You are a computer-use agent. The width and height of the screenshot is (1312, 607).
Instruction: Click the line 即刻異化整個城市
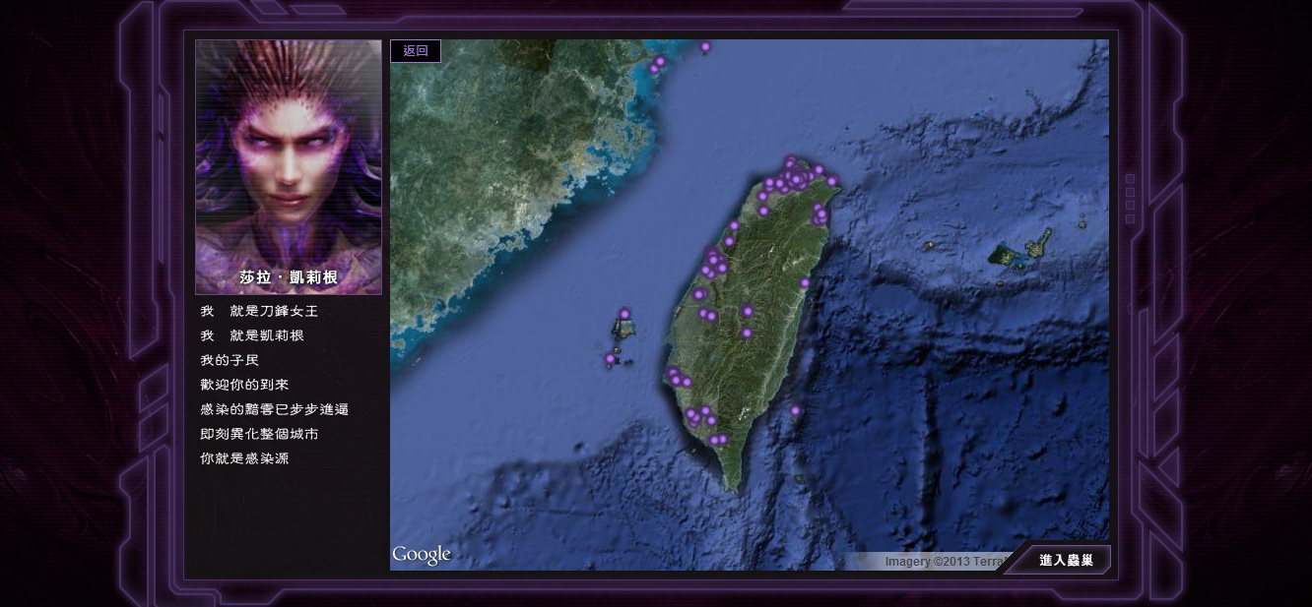point(259,434)
